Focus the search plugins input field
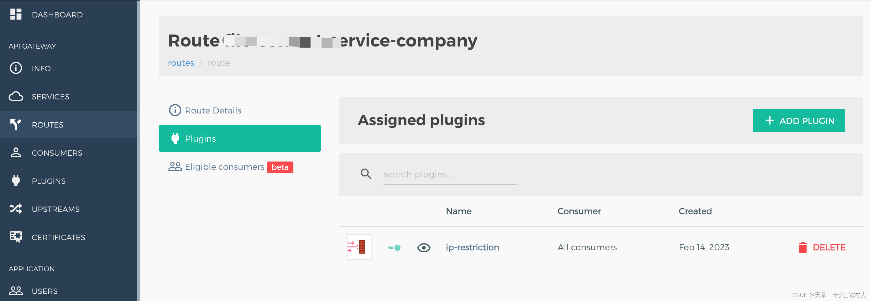This screenshot has height=301, width=871. click(x=450, y=175)
